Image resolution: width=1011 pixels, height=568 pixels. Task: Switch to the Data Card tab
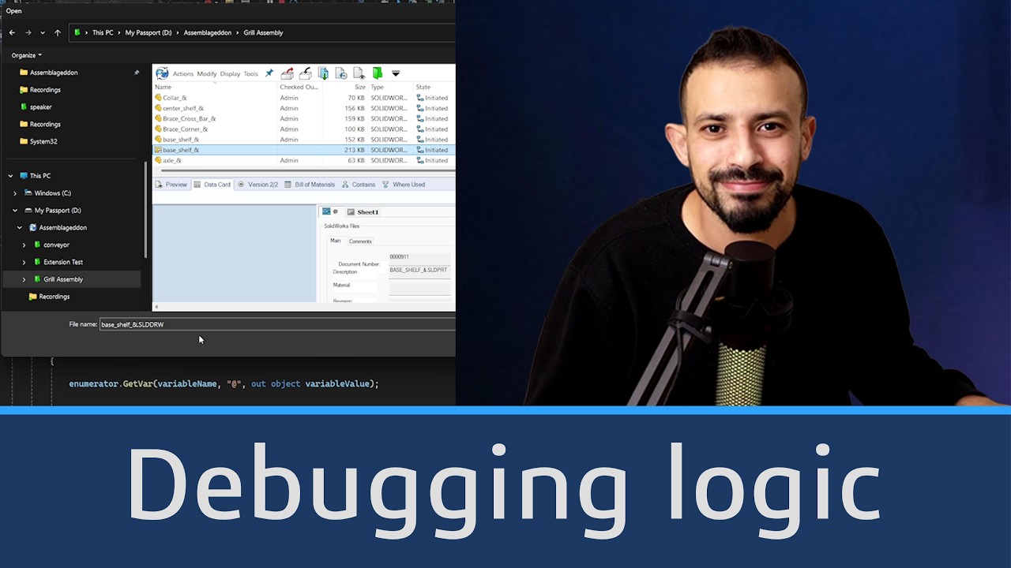point(212,185)
